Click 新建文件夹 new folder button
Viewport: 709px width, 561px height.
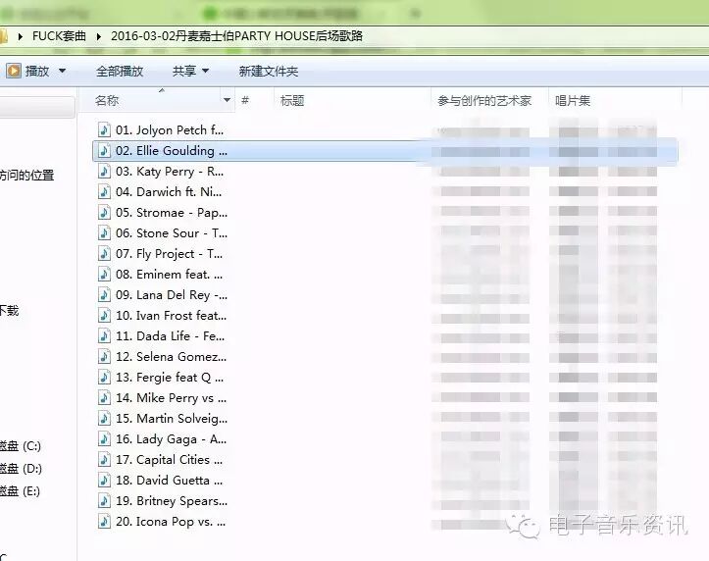269,71
